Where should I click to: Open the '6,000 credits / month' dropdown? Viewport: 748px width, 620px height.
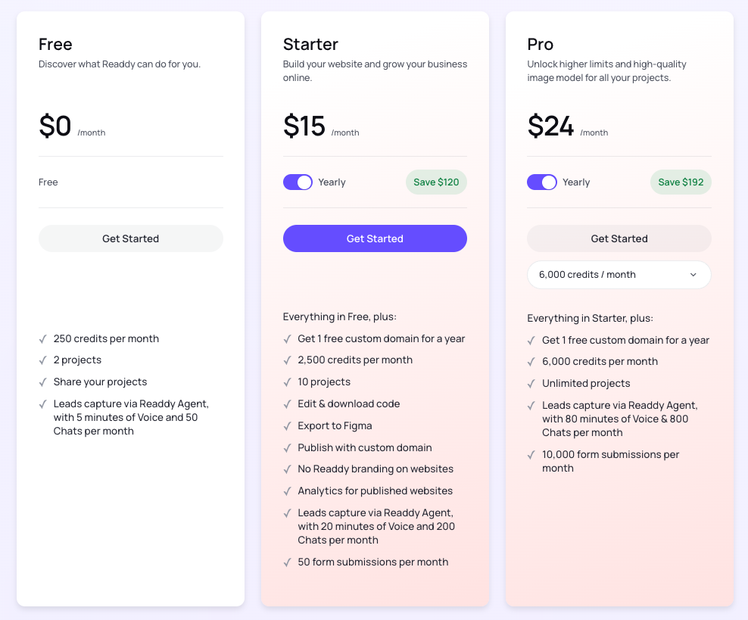[x=619, y=275]
